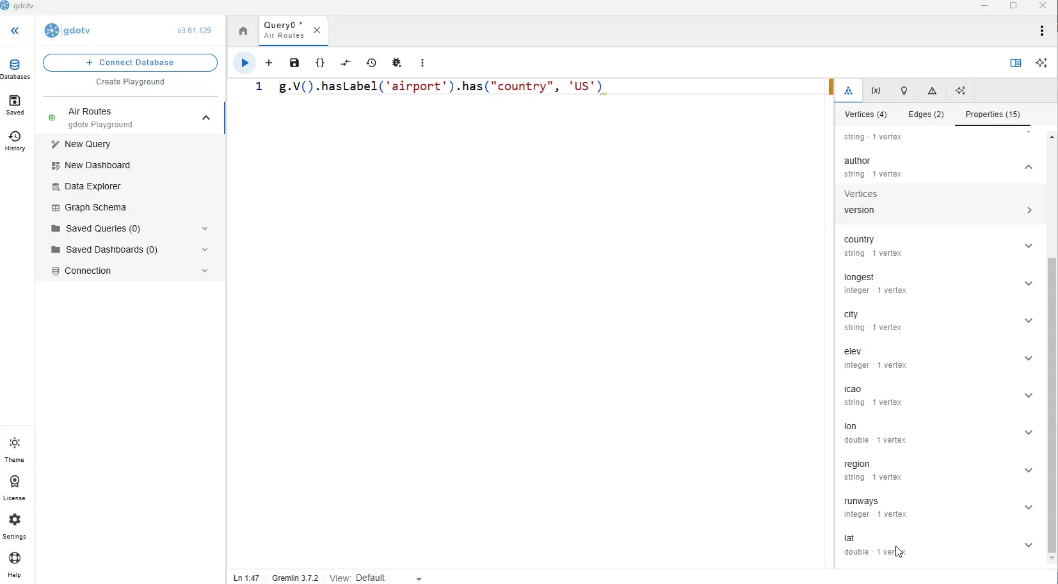Expand the longest property
Image resolution: width=1058 pixels, height=584 pixels.
click(x=1029, y=283)
